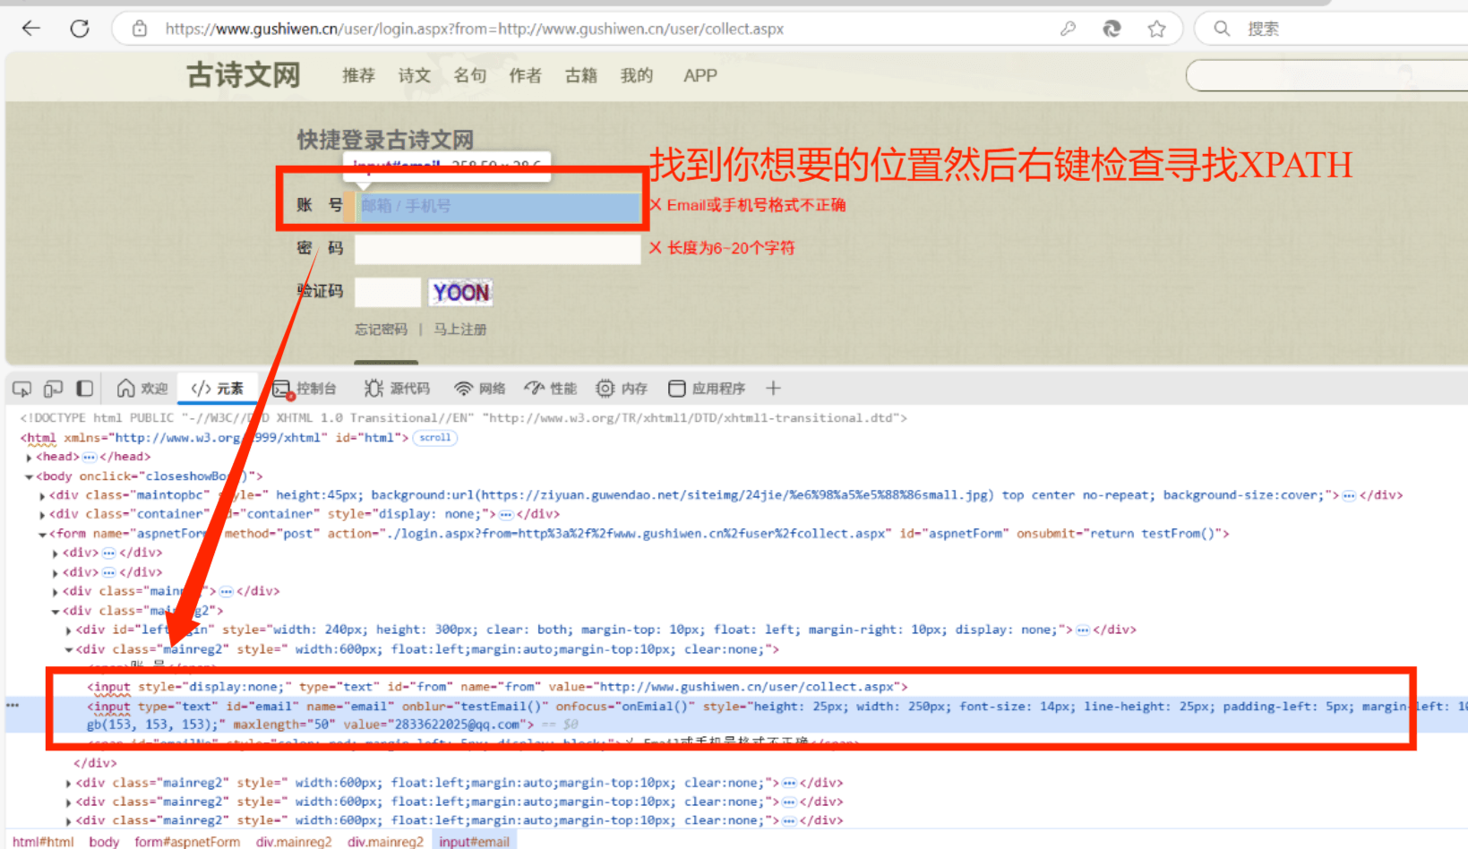
Task: Select the input id="from" hidden element line
Action: 497,687
